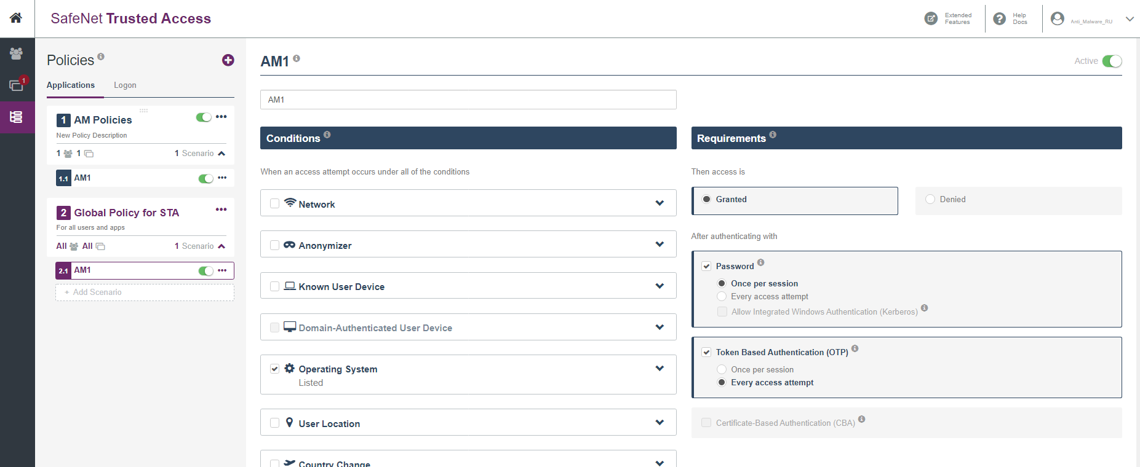1140x467 pixels.
Task: Select the Denied access radio button
Action: 930,199
